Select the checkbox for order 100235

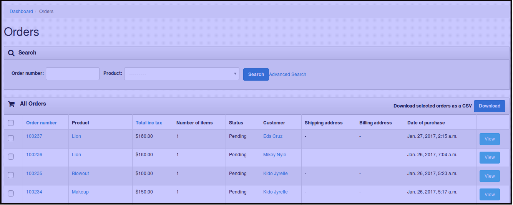[11, 175]
